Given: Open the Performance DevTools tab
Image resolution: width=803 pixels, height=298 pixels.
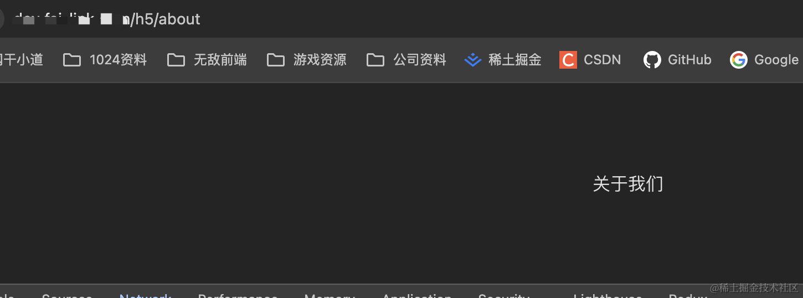Looking at the screenshot, I should pos(238,295).
